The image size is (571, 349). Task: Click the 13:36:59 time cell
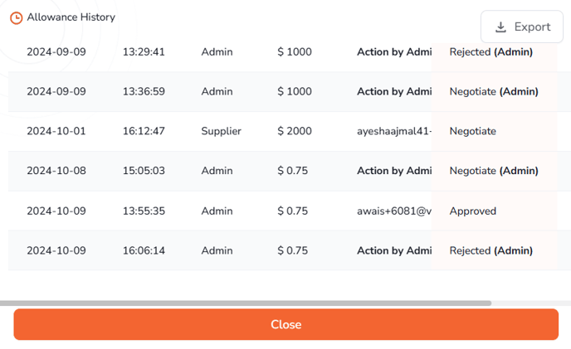144,91
